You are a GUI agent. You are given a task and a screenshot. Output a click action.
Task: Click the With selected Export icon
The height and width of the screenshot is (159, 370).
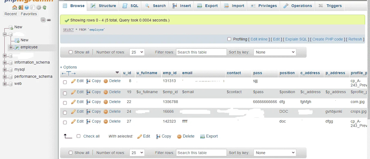202,136
